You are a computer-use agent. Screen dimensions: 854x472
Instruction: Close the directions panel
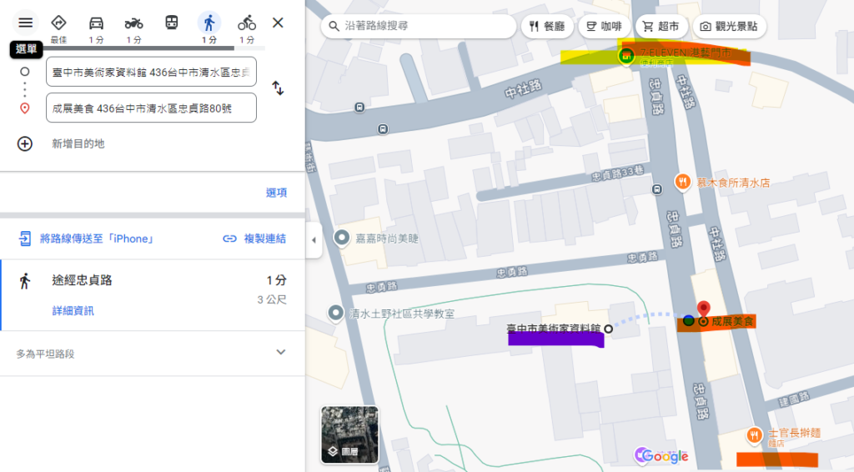click(x=278, y=23)
